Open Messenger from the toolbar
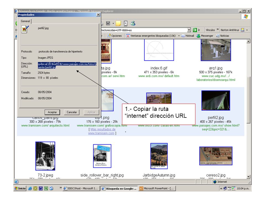The height and width of the screenshot is (199, 265). (205, 36)
